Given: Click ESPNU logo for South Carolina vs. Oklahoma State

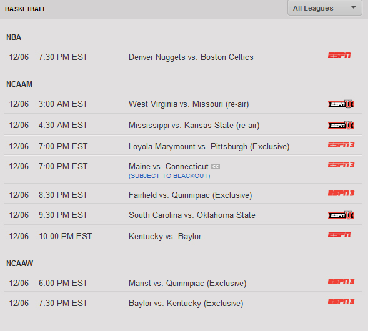Looking at the screenshot, I should (341, 215).
